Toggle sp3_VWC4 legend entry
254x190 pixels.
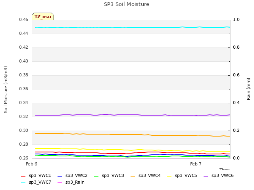(x=146, y=176)
